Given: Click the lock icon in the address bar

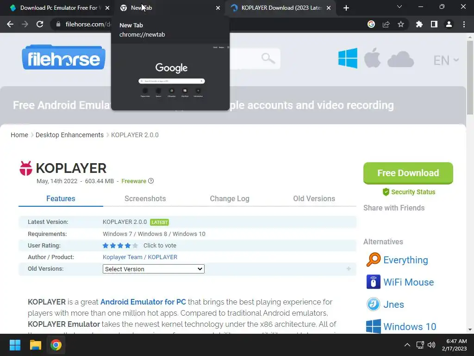Looking at the screenshot, I should (58, 24).
